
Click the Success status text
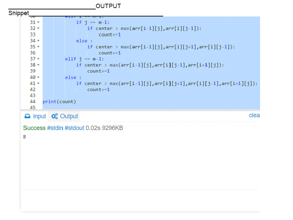click(x=34, y=128)
